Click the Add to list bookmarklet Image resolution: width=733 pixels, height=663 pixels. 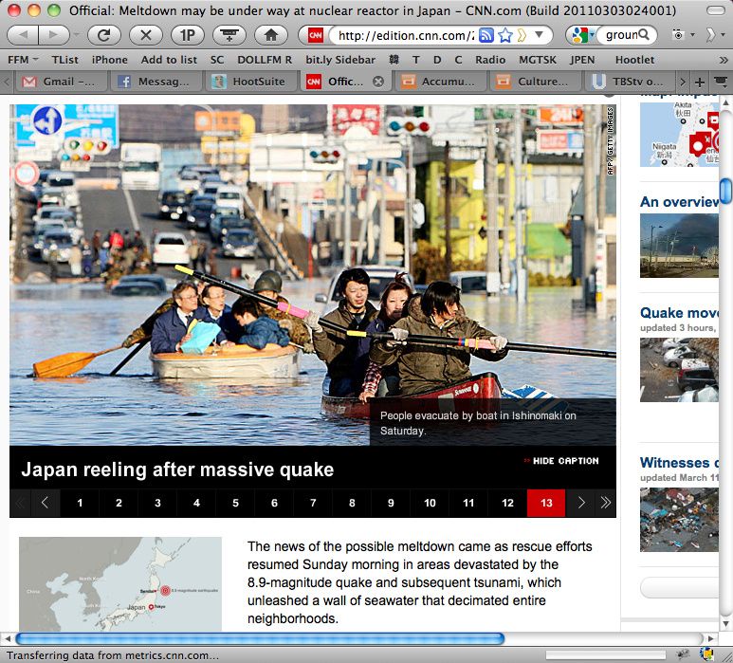point(169,60)
